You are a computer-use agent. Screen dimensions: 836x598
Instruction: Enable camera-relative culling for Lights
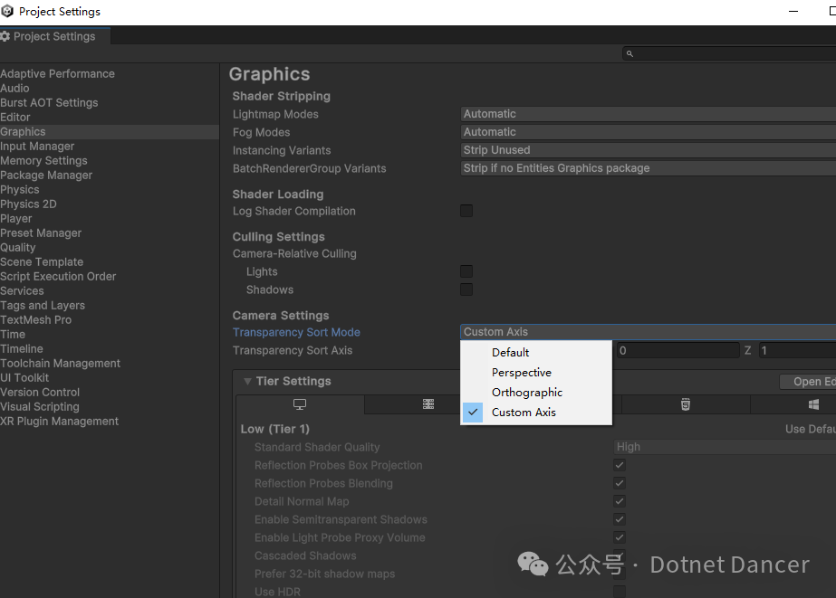[x=466, y=271]
